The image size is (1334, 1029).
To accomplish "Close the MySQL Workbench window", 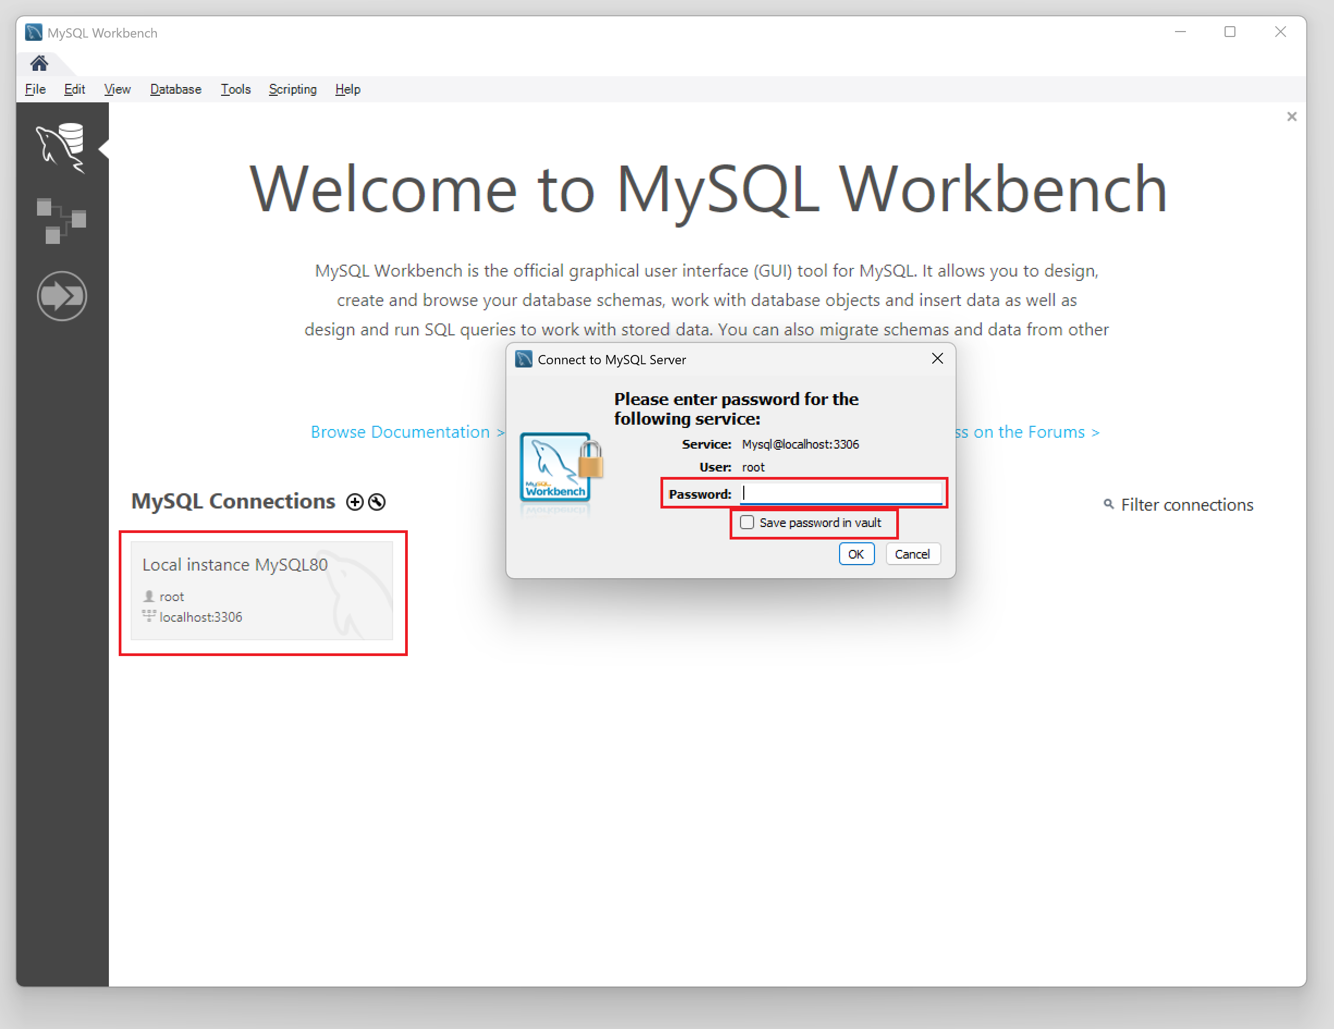I will point(1281,32).
